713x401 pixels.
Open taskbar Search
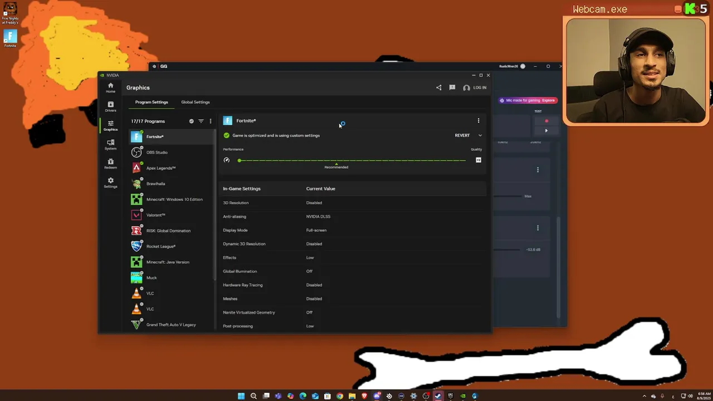(x=253, y=396)
